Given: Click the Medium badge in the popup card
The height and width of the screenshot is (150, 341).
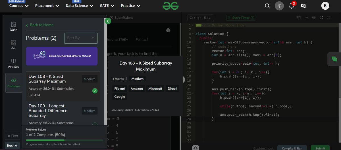Looking at the screenshot, I should tap(138, 79).
